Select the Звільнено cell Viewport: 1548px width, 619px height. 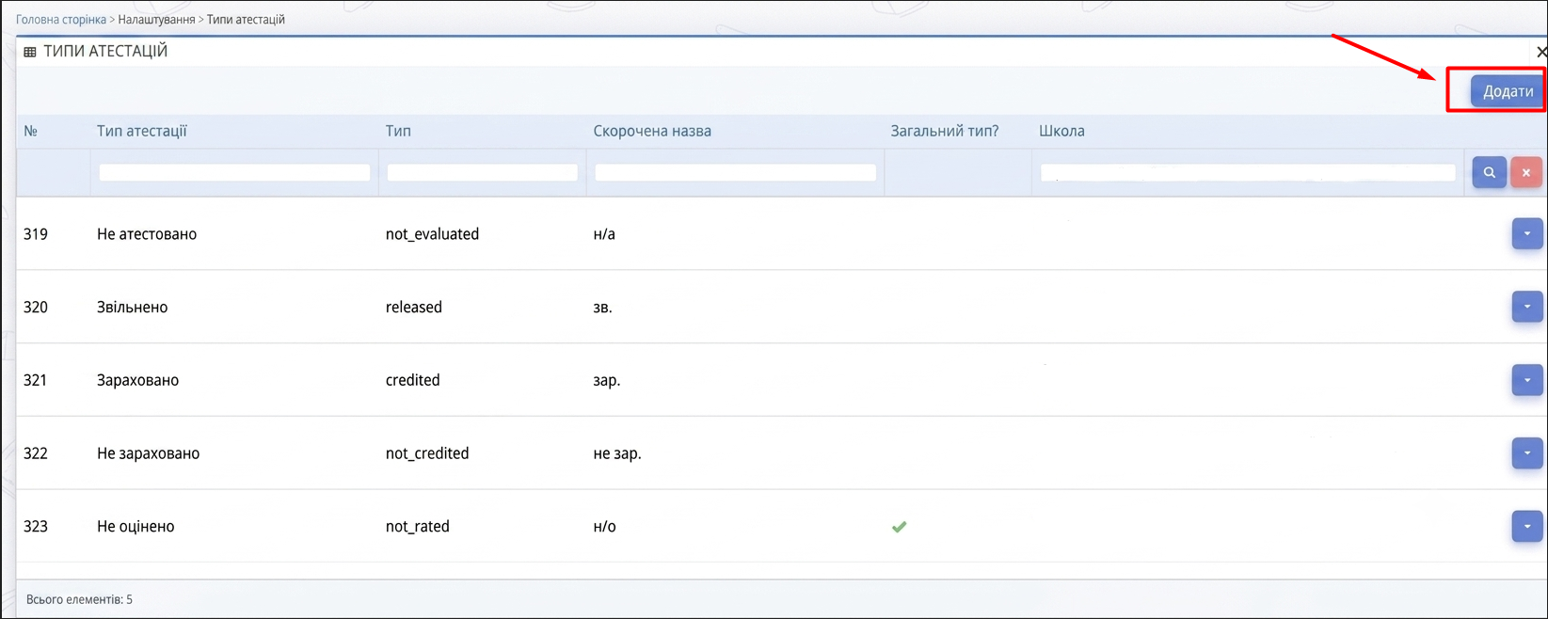(132, 308)
